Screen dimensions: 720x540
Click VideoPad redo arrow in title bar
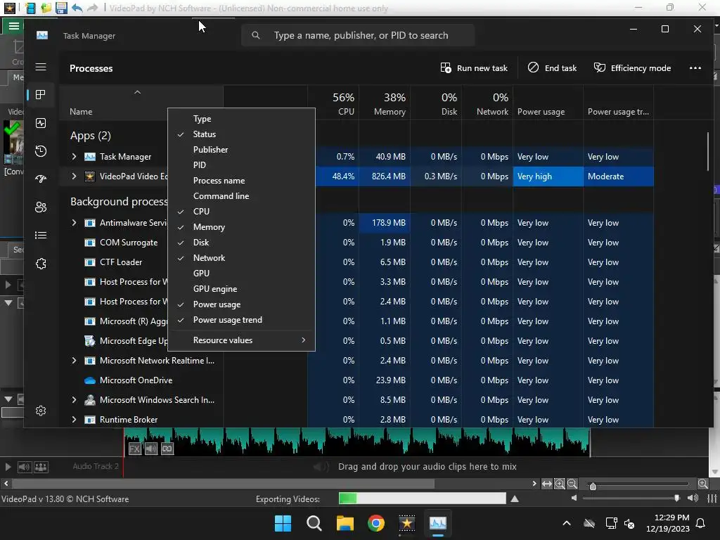92,8
